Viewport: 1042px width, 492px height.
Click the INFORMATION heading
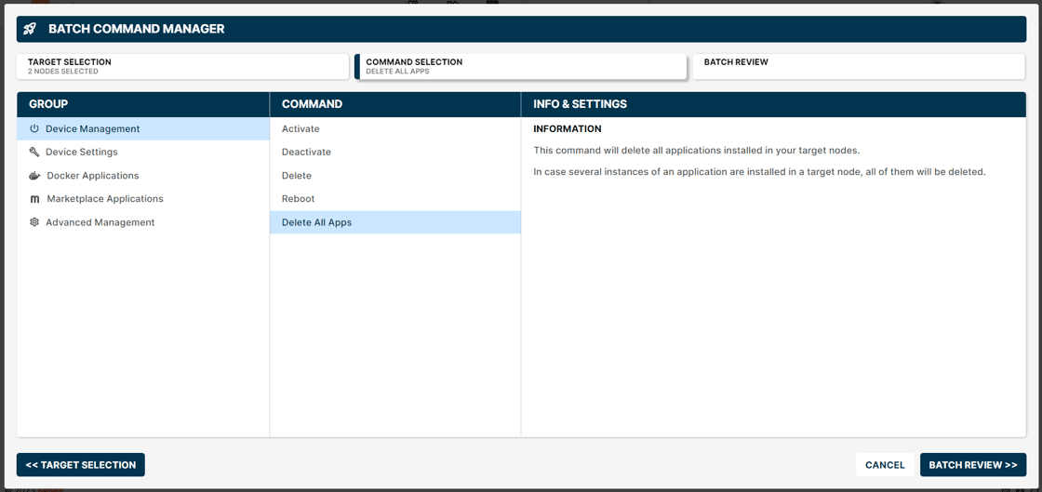[x=568, y=128]
